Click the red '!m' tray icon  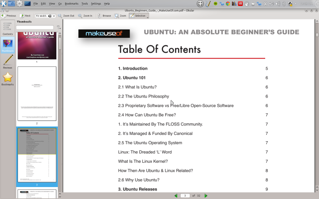click(240, 4)
